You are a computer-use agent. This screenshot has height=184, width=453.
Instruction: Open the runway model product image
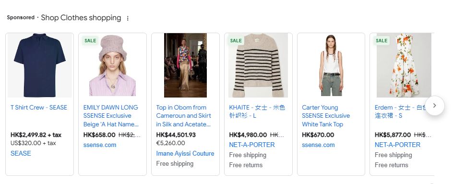tap(186, 65)
